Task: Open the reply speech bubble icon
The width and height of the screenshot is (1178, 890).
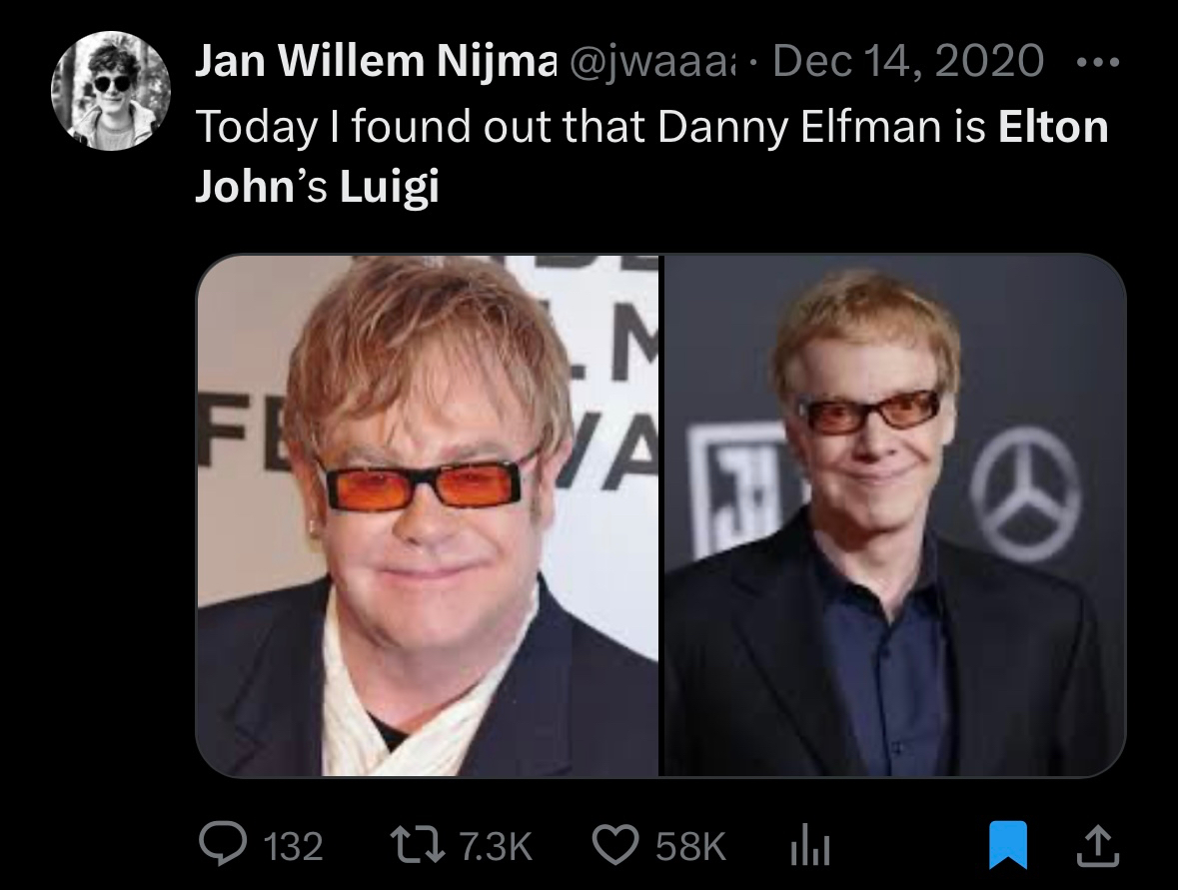Action: coord(223,844)
